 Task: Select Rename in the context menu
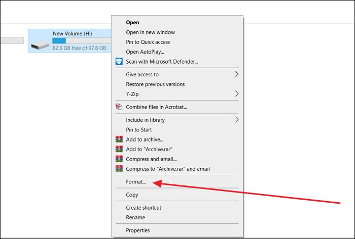tap(135, 217)
